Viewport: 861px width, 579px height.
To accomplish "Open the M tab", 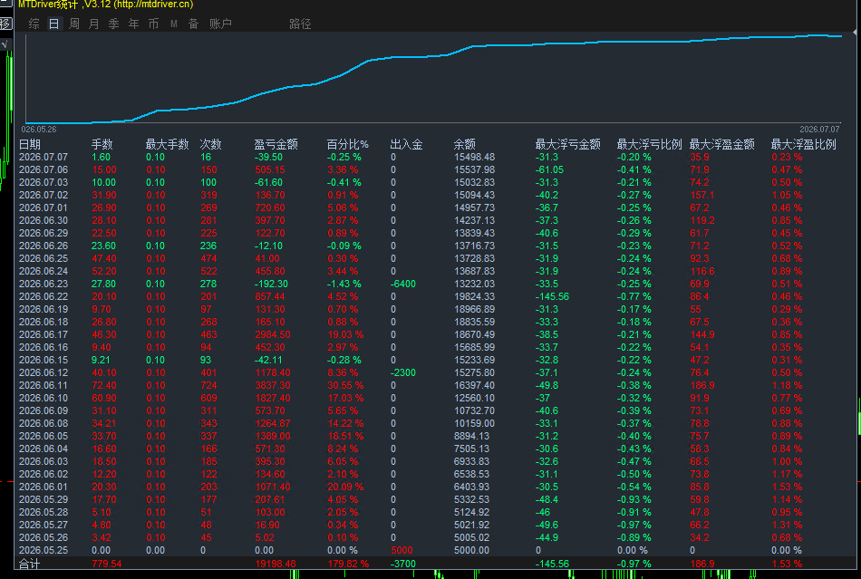I will click(x=173, y=24).
